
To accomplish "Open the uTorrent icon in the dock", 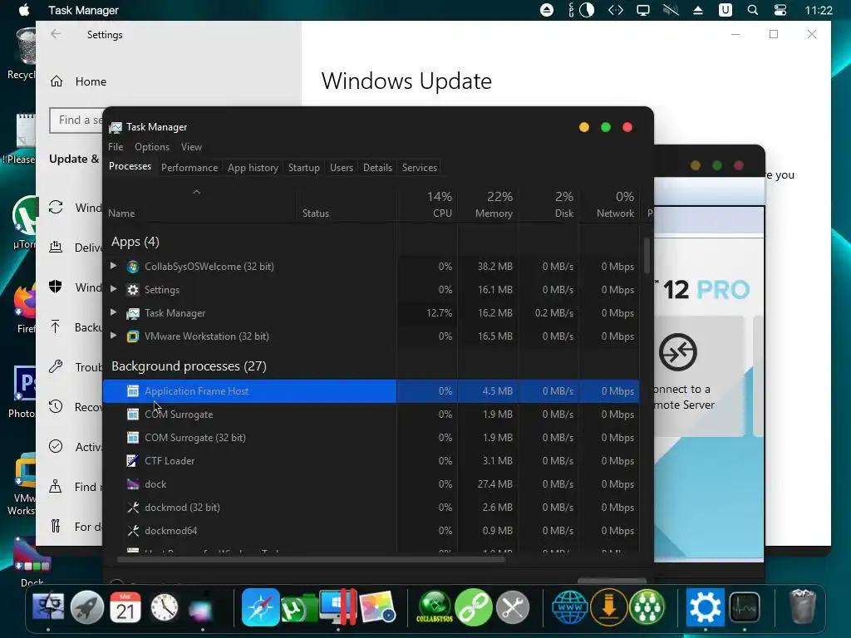I will [x=298, y=607].
